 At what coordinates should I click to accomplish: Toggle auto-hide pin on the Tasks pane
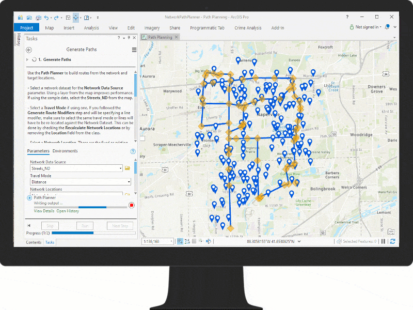(x=129, y=38)
